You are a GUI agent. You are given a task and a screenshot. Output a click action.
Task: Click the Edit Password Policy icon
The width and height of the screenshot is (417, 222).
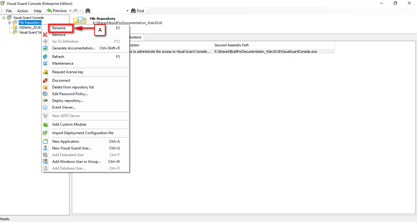pyautogui.click(x=45, y=94)
